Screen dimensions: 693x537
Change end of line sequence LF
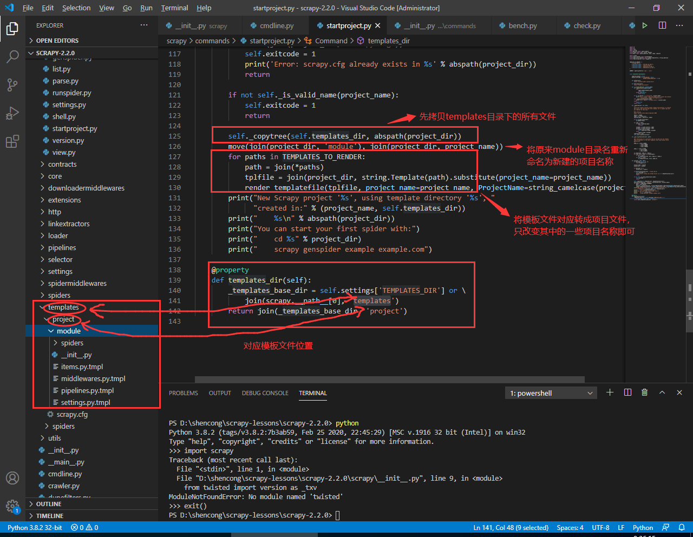pyautogui.click(x=621, y=527)
